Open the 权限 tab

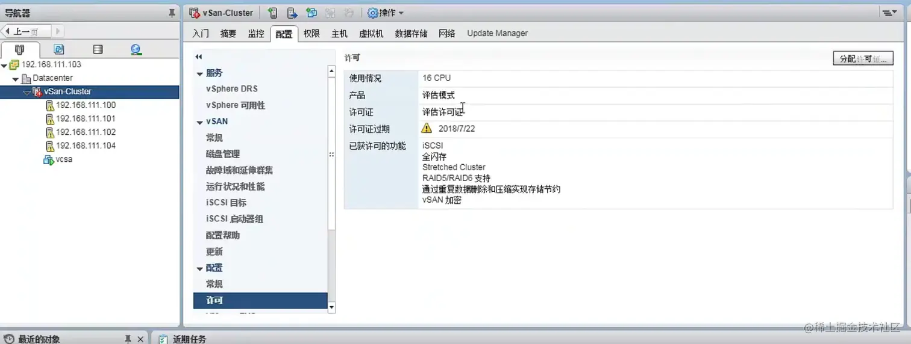(x=311, y=34)
